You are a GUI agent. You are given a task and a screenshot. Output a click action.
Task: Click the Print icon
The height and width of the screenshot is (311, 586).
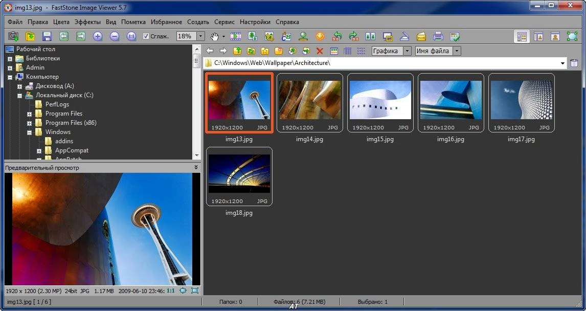tap(438, 36)
